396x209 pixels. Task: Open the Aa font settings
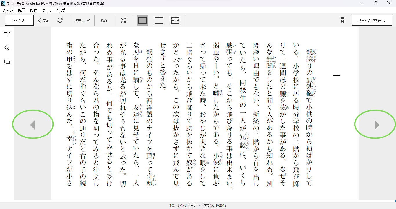[x=103, y=20]
